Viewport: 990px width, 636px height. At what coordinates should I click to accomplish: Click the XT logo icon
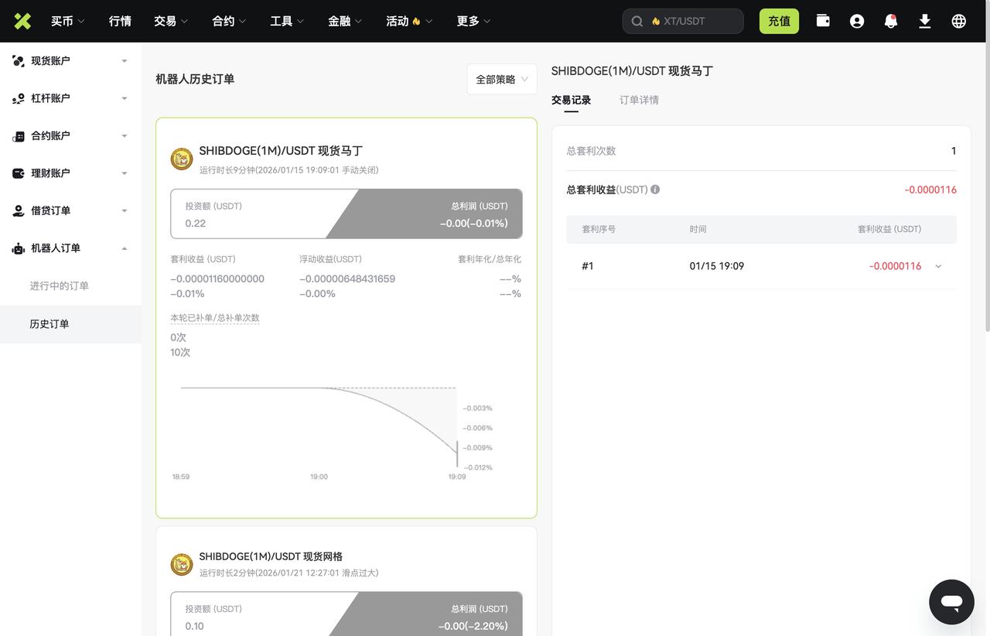coord(22,21)
